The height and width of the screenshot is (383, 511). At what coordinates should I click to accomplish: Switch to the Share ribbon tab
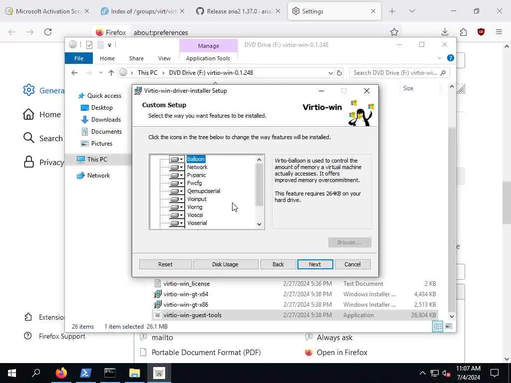point(136,58)
